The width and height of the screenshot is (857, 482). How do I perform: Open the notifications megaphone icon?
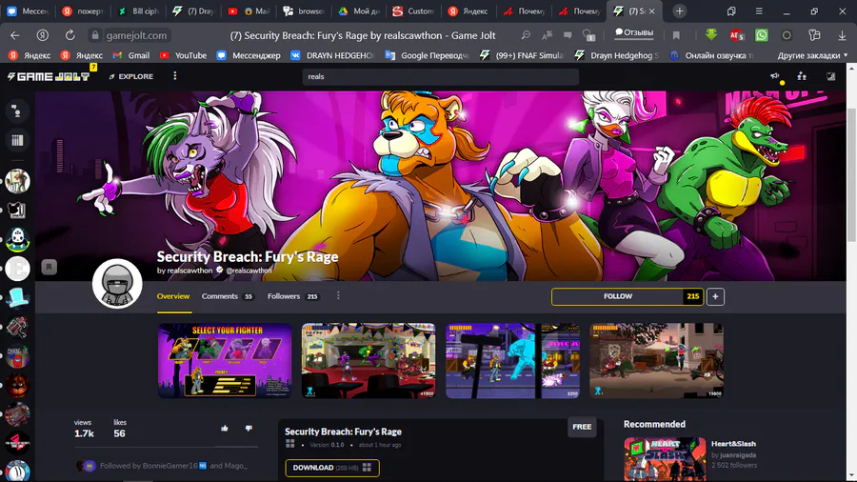[x=774, y=76]
